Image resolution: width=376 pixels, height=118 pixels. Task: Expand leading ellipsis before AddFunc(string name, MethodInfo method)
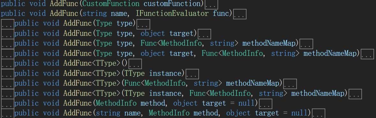pos(7,114)
